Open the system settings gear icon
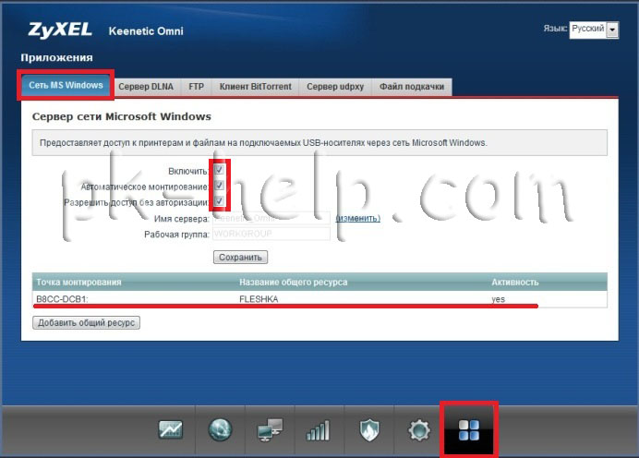 (419, 430)
